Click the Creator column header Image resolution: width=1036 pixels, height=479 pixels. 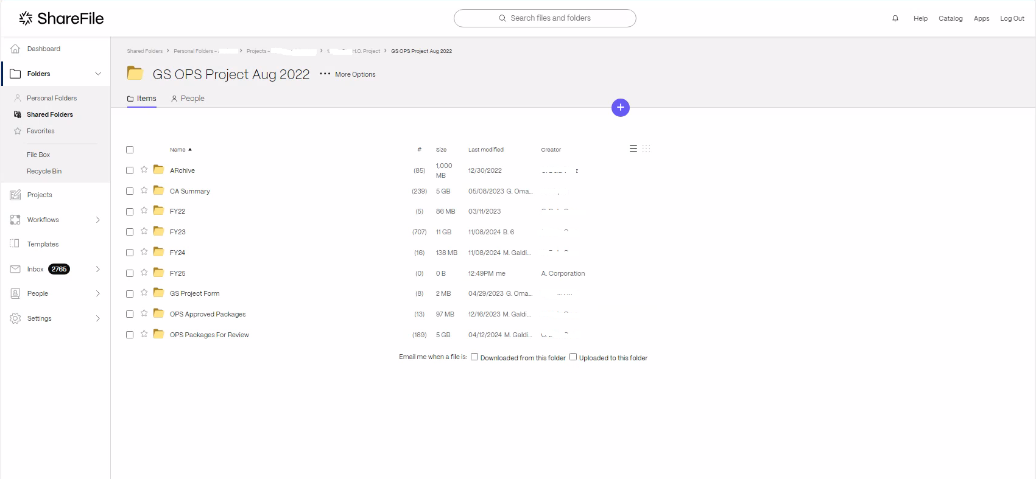pos(551,150)
